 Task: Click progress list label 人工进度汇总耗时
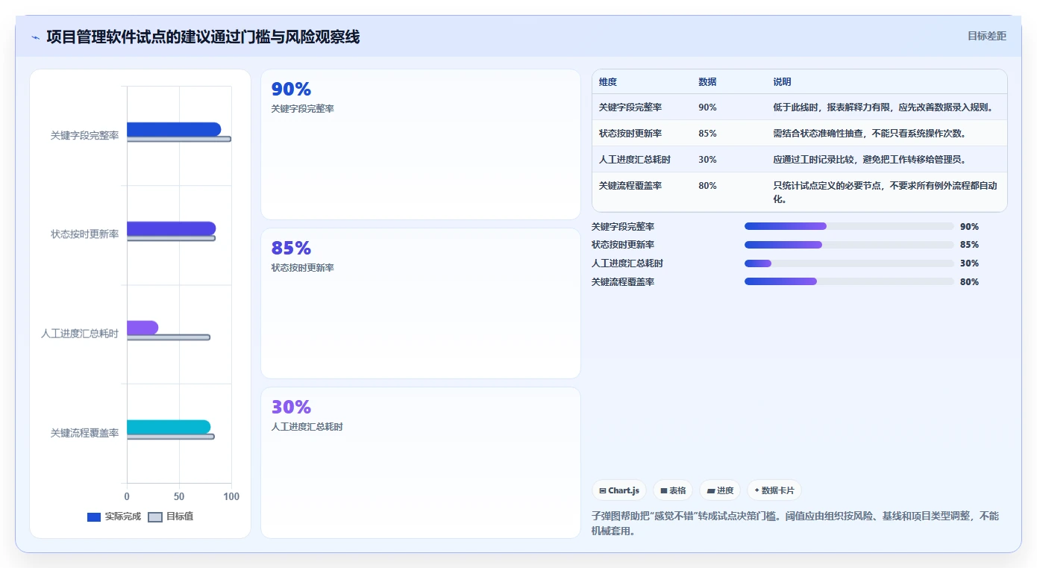627,263
